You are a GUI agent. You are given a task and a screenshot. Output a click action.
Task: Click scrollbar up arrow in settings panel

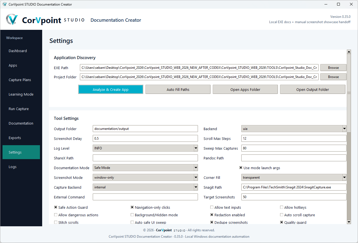(x=349, y=52)
